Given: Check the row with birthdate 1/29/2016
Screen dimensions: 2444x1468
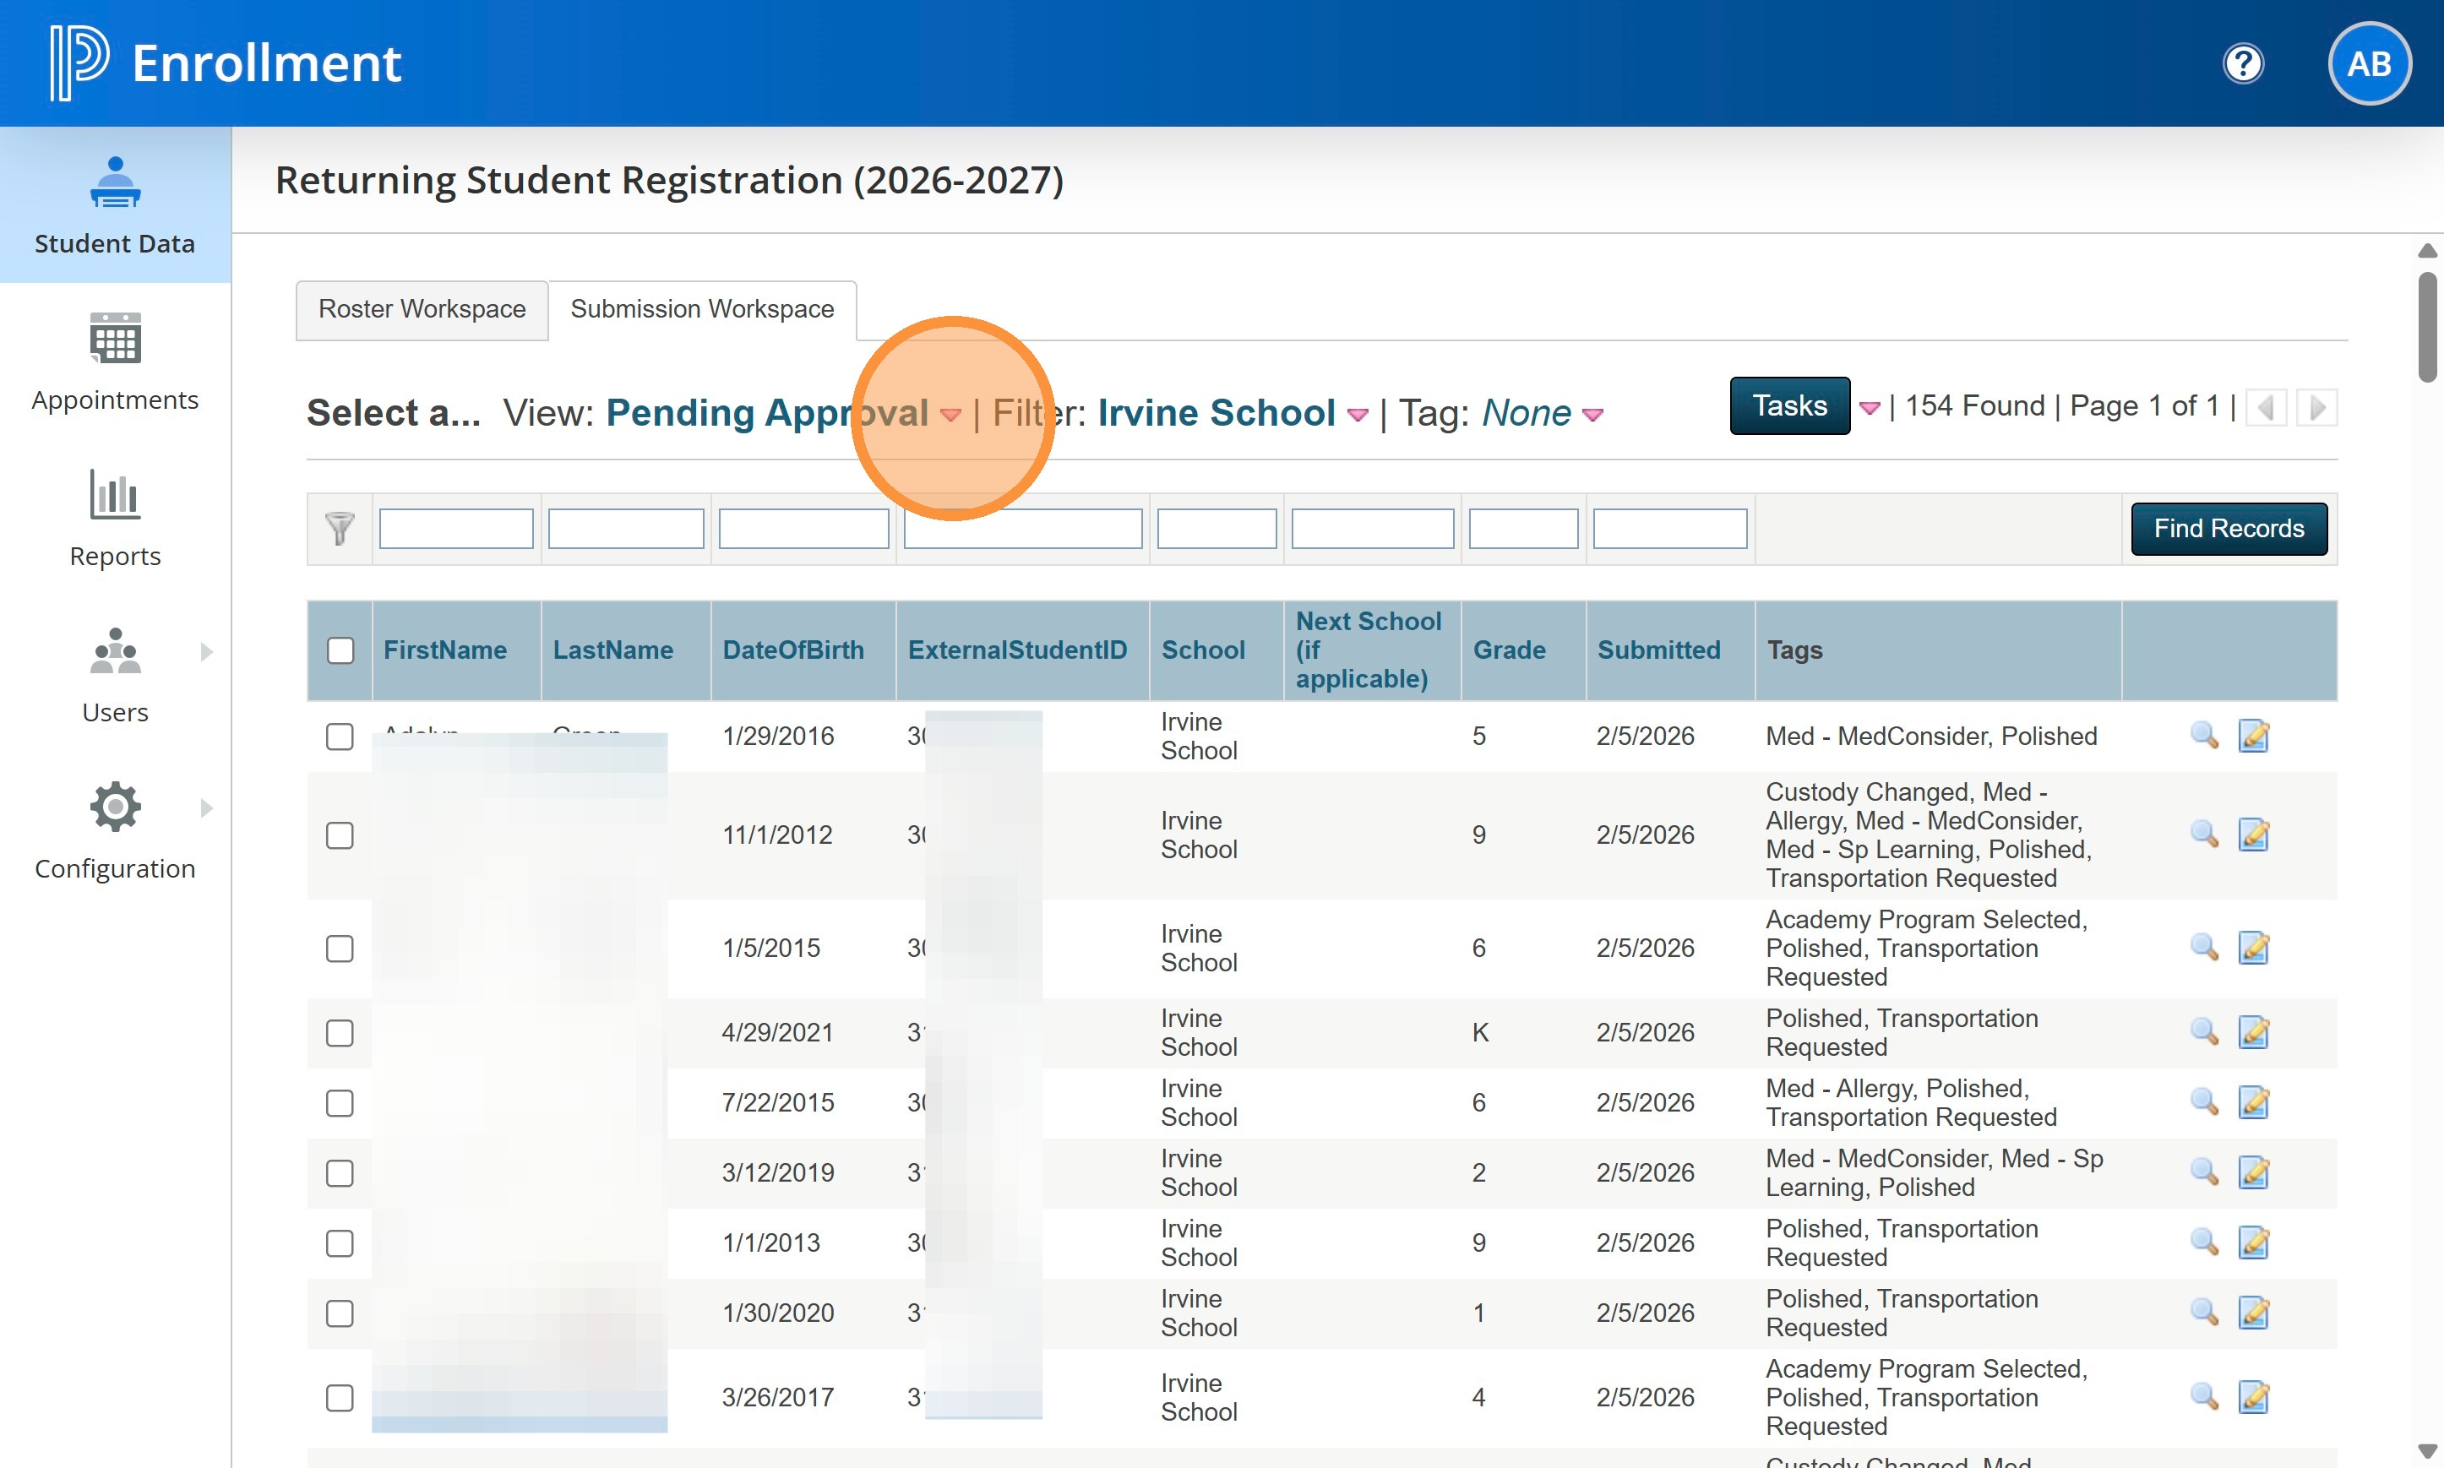Looking at the screenshot, I should 340,736.
